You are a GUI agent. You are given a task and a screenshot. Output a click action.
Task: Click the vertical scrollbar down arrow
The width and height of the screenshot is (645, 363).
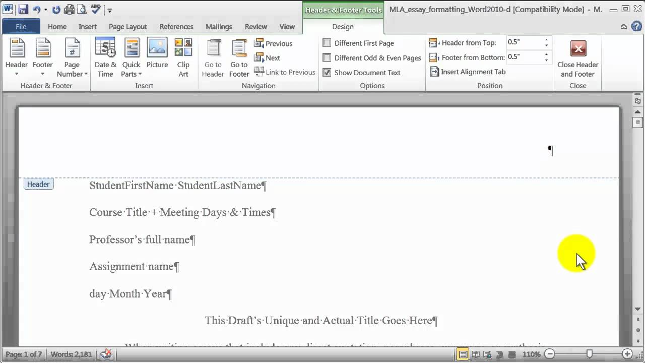point(638,309)
